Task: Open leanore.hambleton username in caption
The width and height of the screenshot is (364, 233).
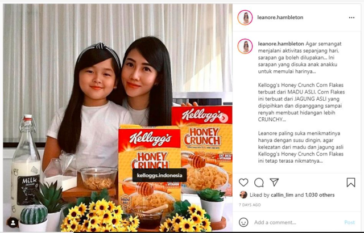Action: [281, 44]
